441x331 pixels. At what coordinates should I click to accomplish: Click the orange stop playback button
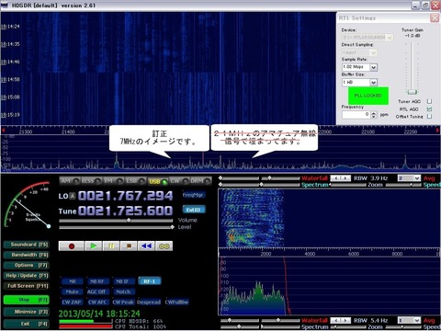tap(129, 245)
